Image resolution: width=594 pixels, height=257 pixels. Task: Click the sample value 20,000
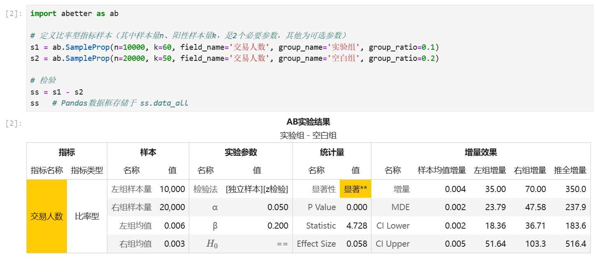click(x=172, y=207)
